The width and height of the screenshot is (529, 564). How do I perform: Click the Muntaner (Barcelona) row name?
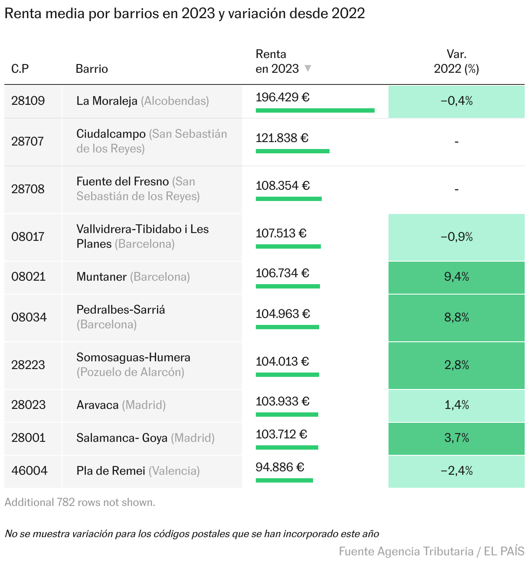click(x=133, y=277)
